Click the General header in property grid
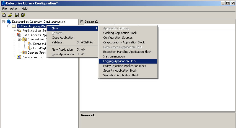236x128 pixels. (x=91, y=22)
